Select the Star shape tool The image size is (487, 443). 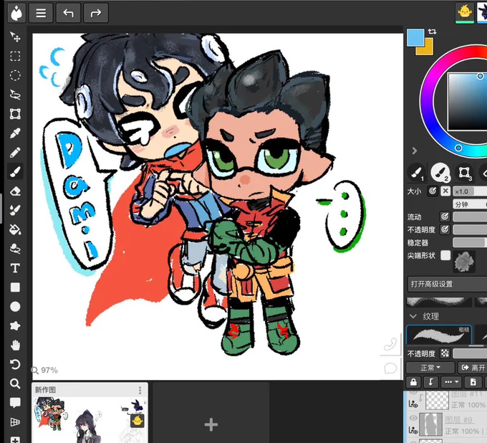(15, 326)
